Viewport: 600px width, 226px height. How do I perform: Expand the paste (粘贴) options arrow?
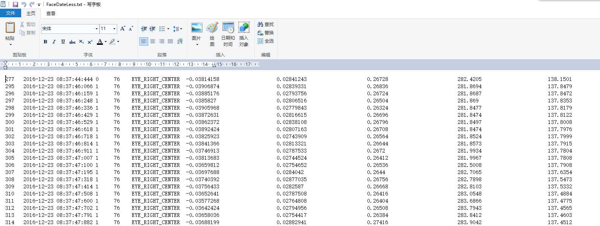10,44
